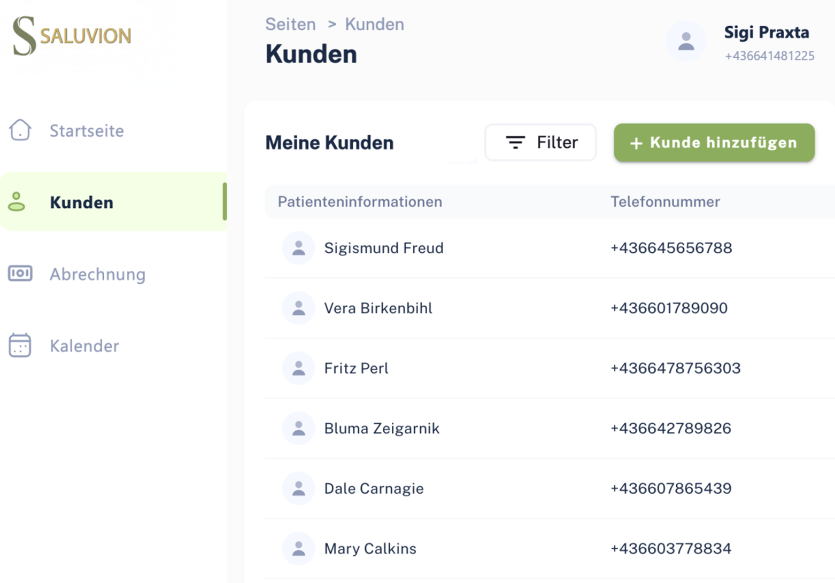835x583 pixels.
Task: Go to Startseite in sidebar
Action: coord(87,131)
